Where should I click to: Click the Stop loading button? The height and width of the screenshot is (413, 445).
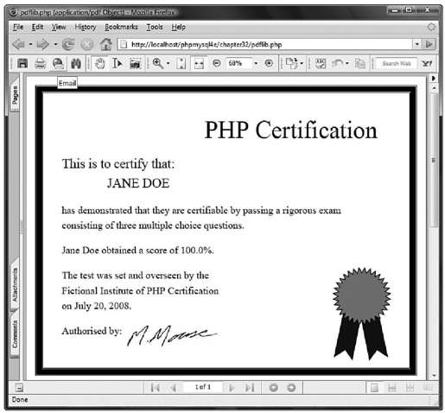87,45
